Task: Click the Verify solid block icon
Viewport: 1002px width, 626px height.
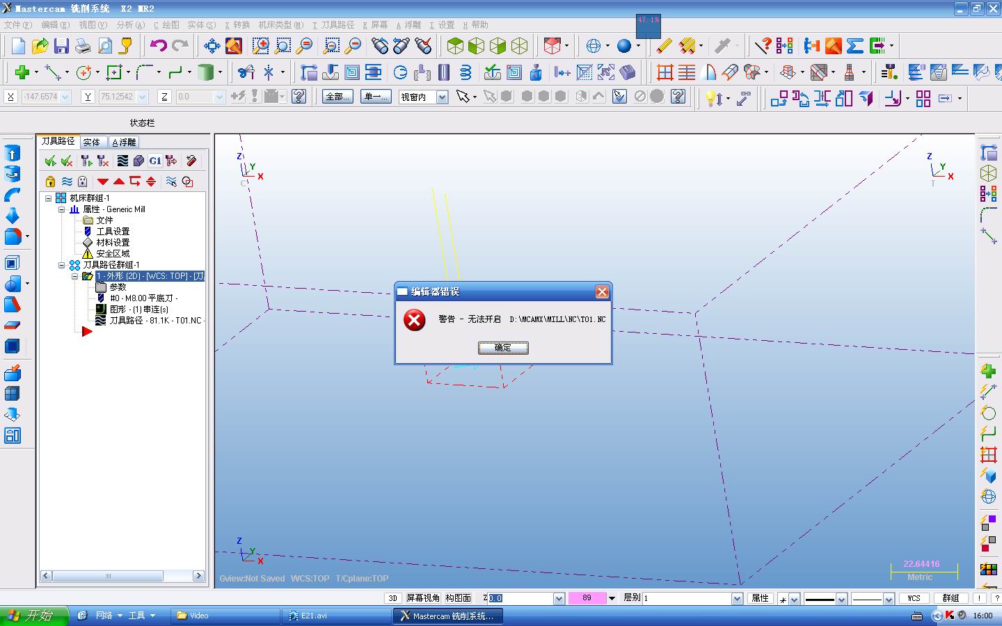Action: point(138,161)
